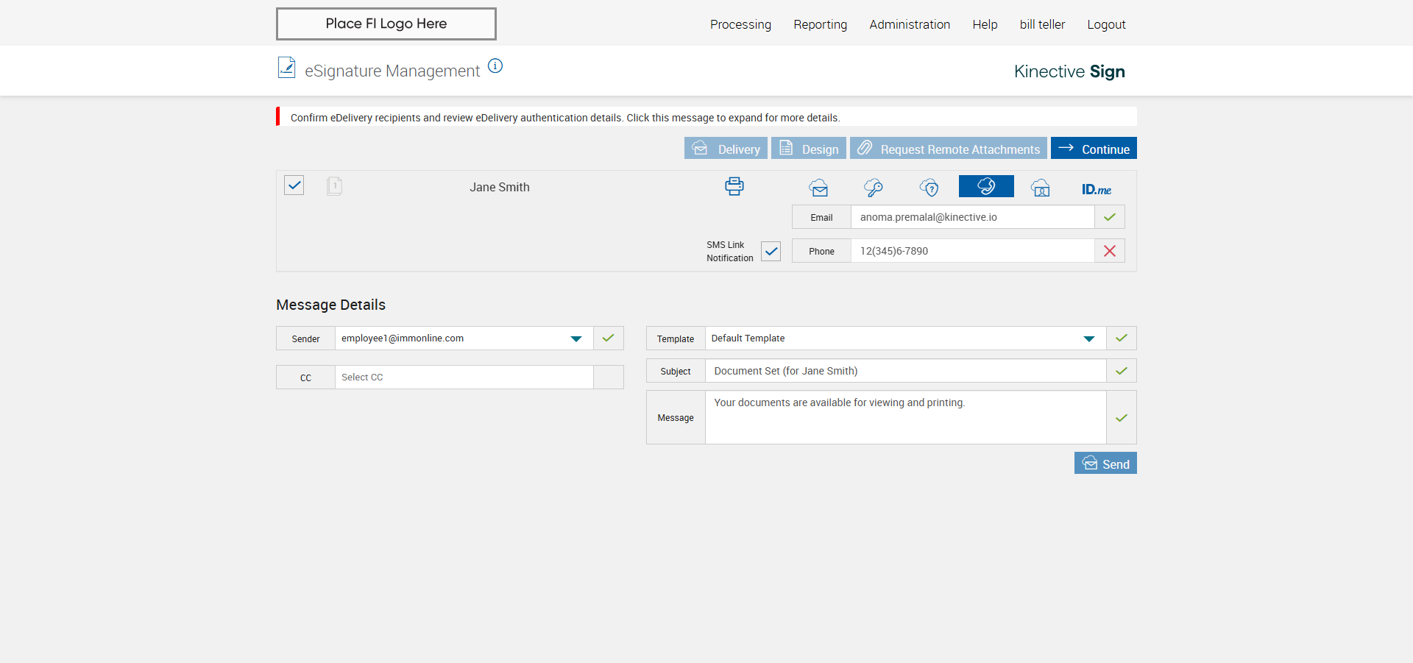
Task: Click the document page icon beside Jane Smith
Action: pos(334,185)
